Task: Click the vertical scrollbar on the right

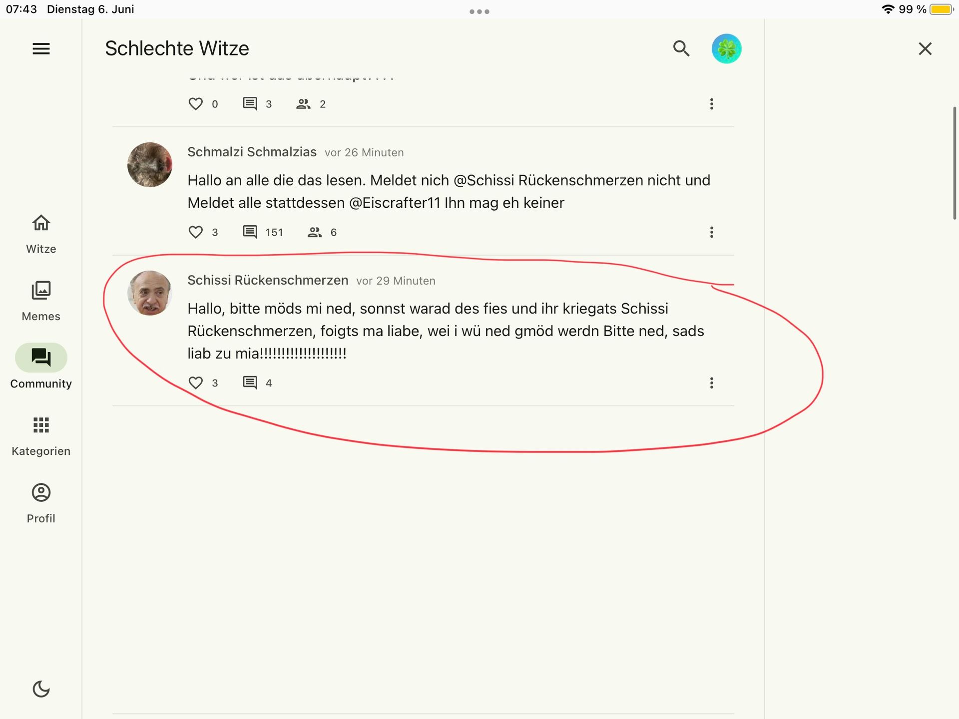Action: [955, 163]
